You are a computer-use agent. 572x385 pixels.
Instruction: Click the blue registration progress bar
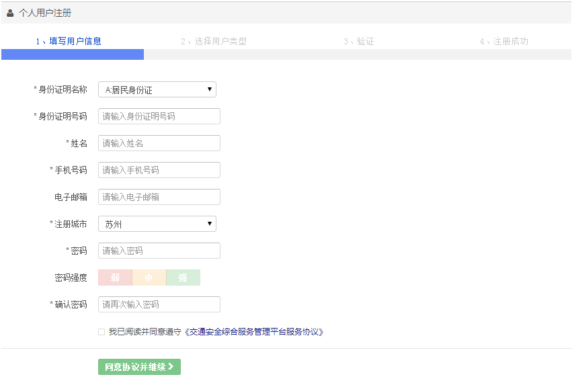point(73,54)
